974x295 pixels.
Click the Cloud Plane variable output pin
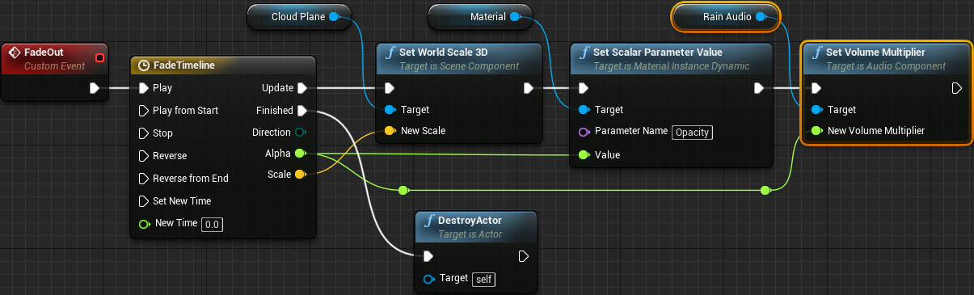click(334, 16)
